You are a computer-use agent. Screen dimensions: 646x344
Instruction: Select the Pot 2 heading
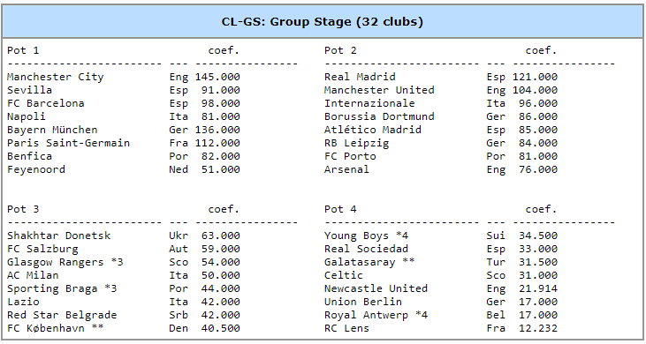(340, 50)
